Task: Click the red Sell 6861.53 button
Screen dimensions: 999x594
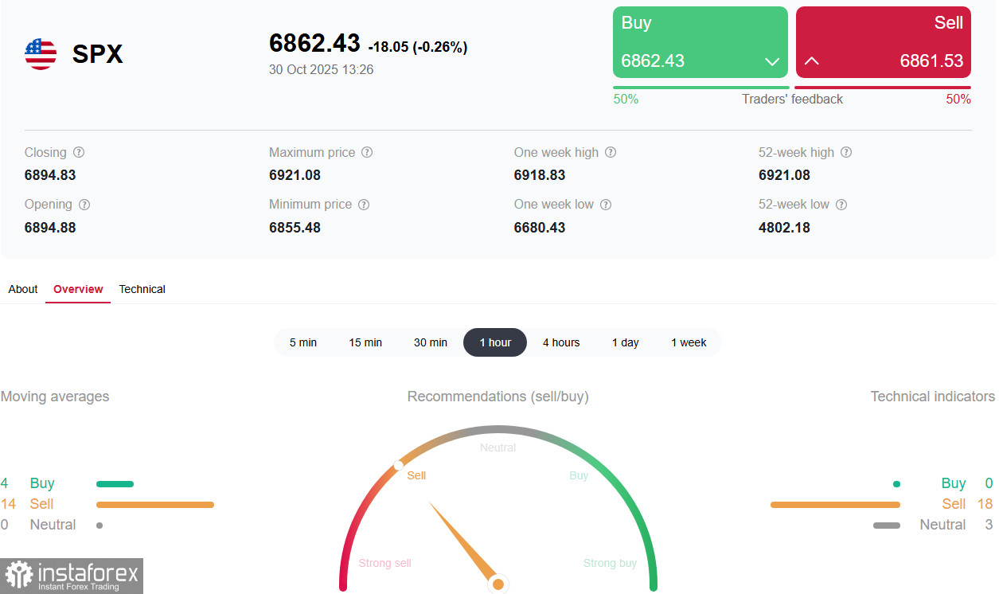Action: pyautogui.click(x=884, y=42)
